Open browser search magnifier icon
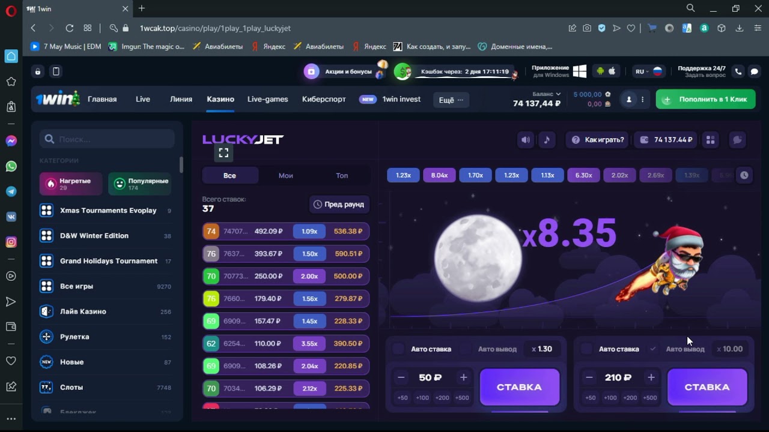 tap(691, 8)
